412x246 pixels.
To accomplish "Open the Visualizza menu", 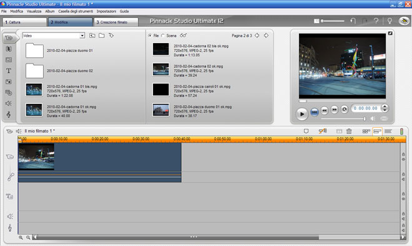I will tap(34, 11).
